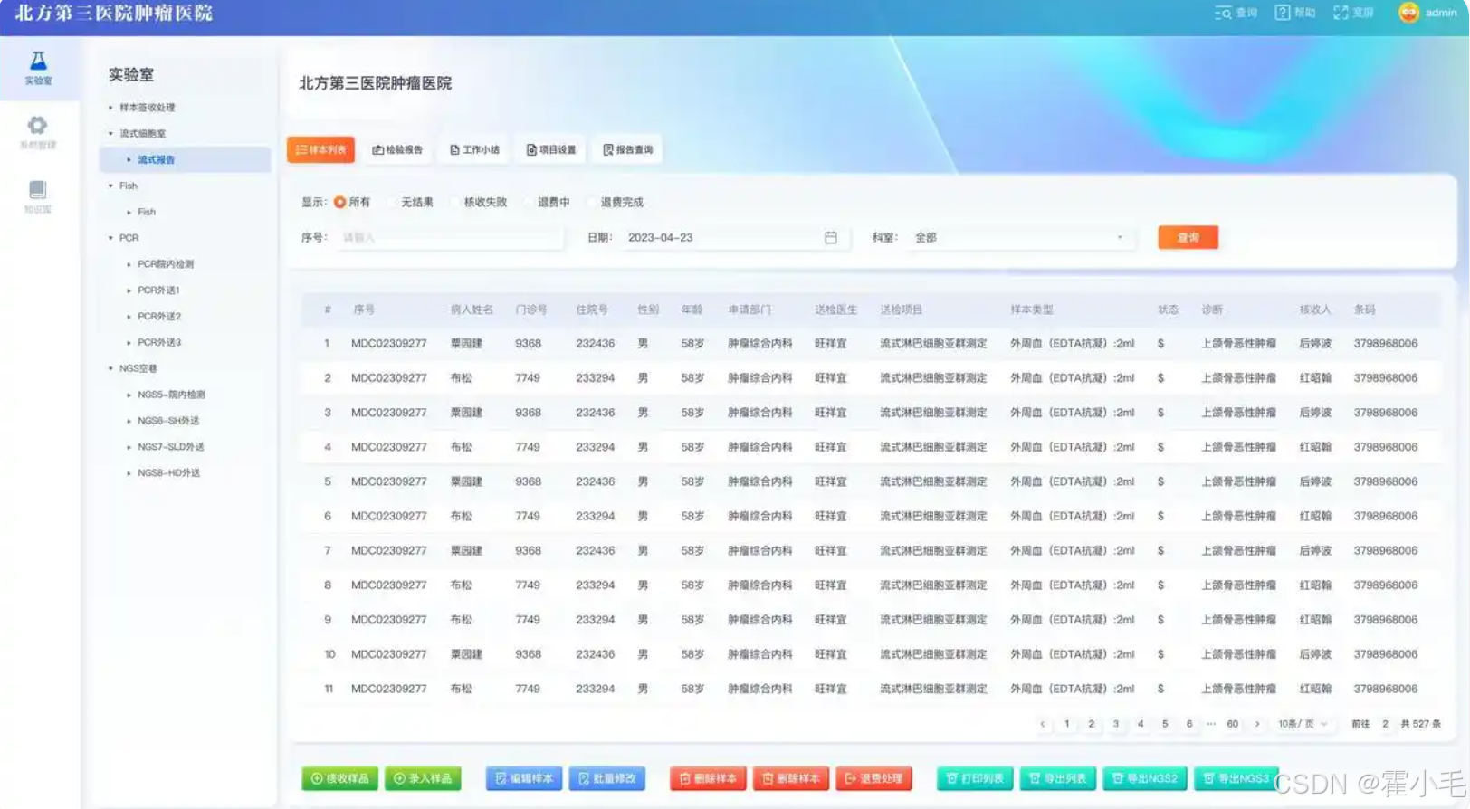Click the blue 编辑样本 button
Image resolution: width=1470 pixels, height=809 pixels.
coord(524,778)
